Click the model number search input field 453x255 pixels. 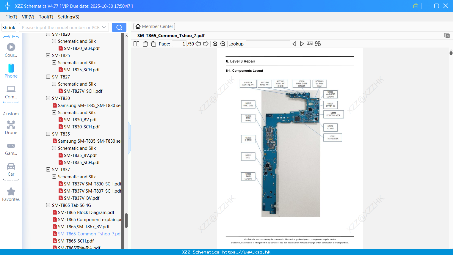pyautogui.click(x=60, y=27)
